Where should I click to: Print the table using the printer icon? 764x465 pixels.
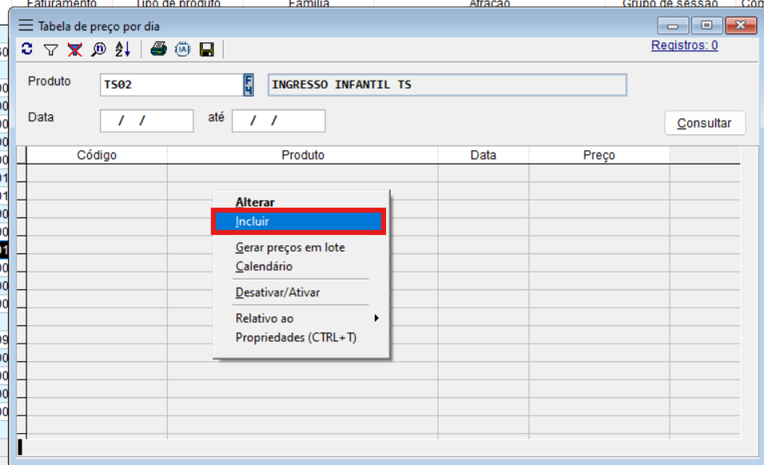pos(158,50)
